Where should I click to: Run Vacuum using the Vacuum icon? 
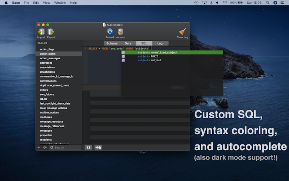click(120, 32)
